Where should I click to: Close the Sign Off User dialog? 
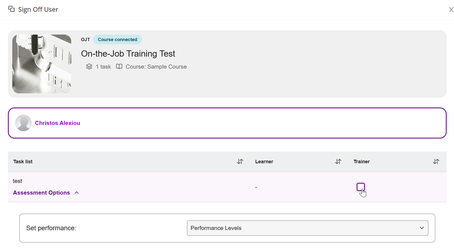(x=451, y=10)
